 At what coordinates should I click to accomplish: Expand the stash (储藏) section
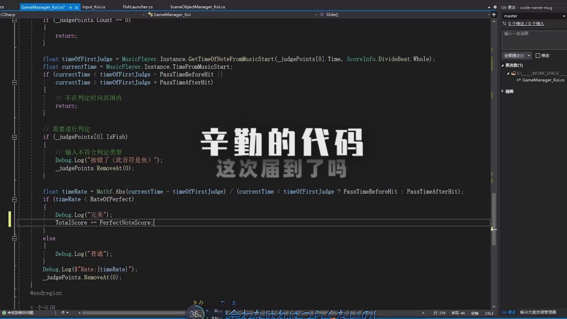(x=503, y=91)
